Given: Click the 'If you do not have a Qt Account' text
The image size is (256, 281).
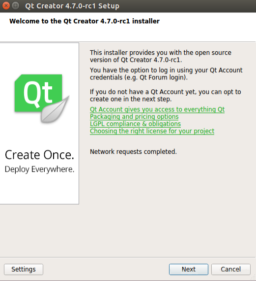Looking at the screenshot, I should click(x=166, y=95).
